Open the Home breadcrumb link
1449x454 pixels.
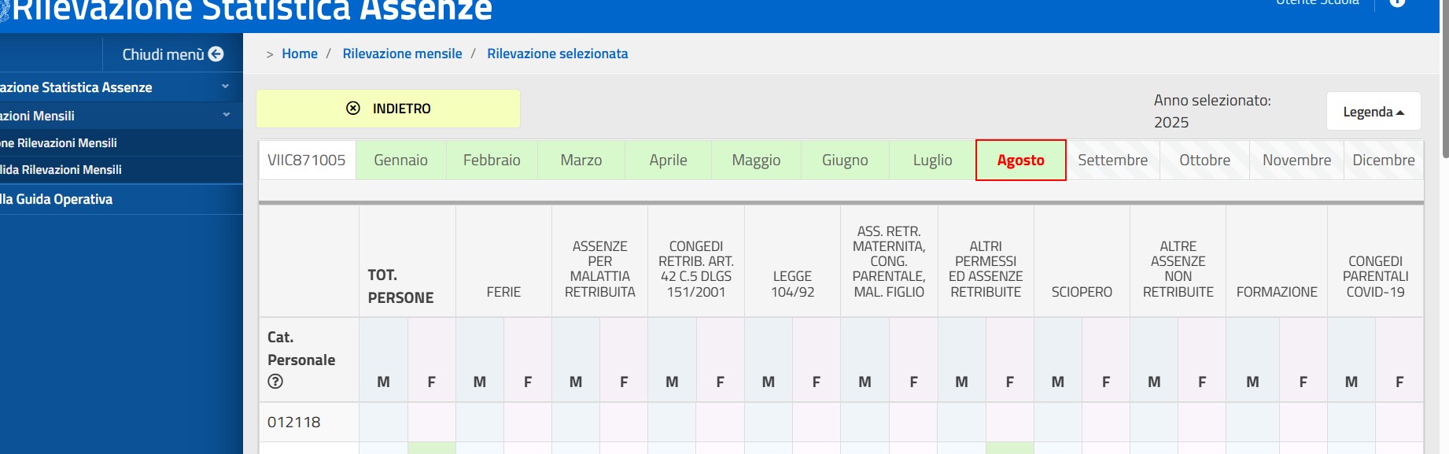(300, 54)
